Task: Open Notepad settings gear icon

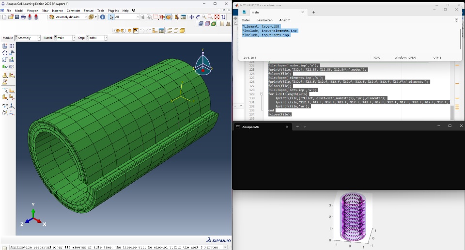Action: (456, 20)
